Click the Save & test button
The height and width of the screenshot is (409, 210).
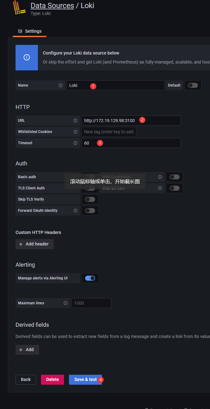pyautogui.click(x=85, y=379)
